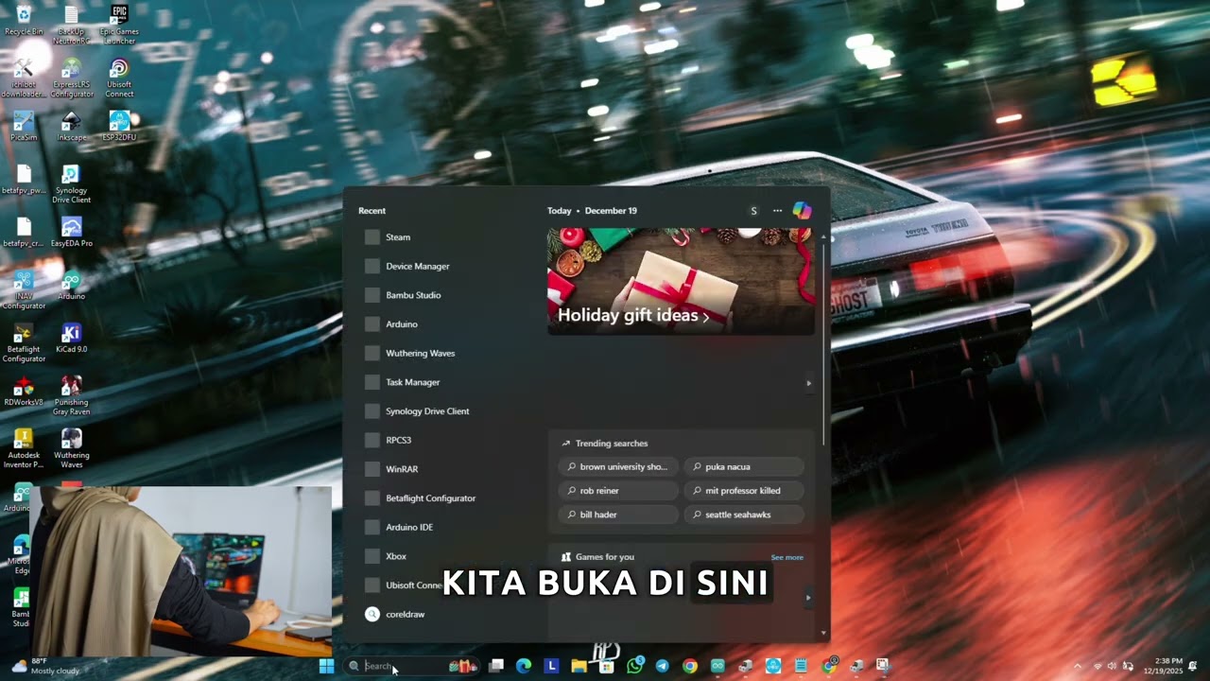
Task: Open Synology Drive Client desktop shortcut
Action: tap(72, 184)
